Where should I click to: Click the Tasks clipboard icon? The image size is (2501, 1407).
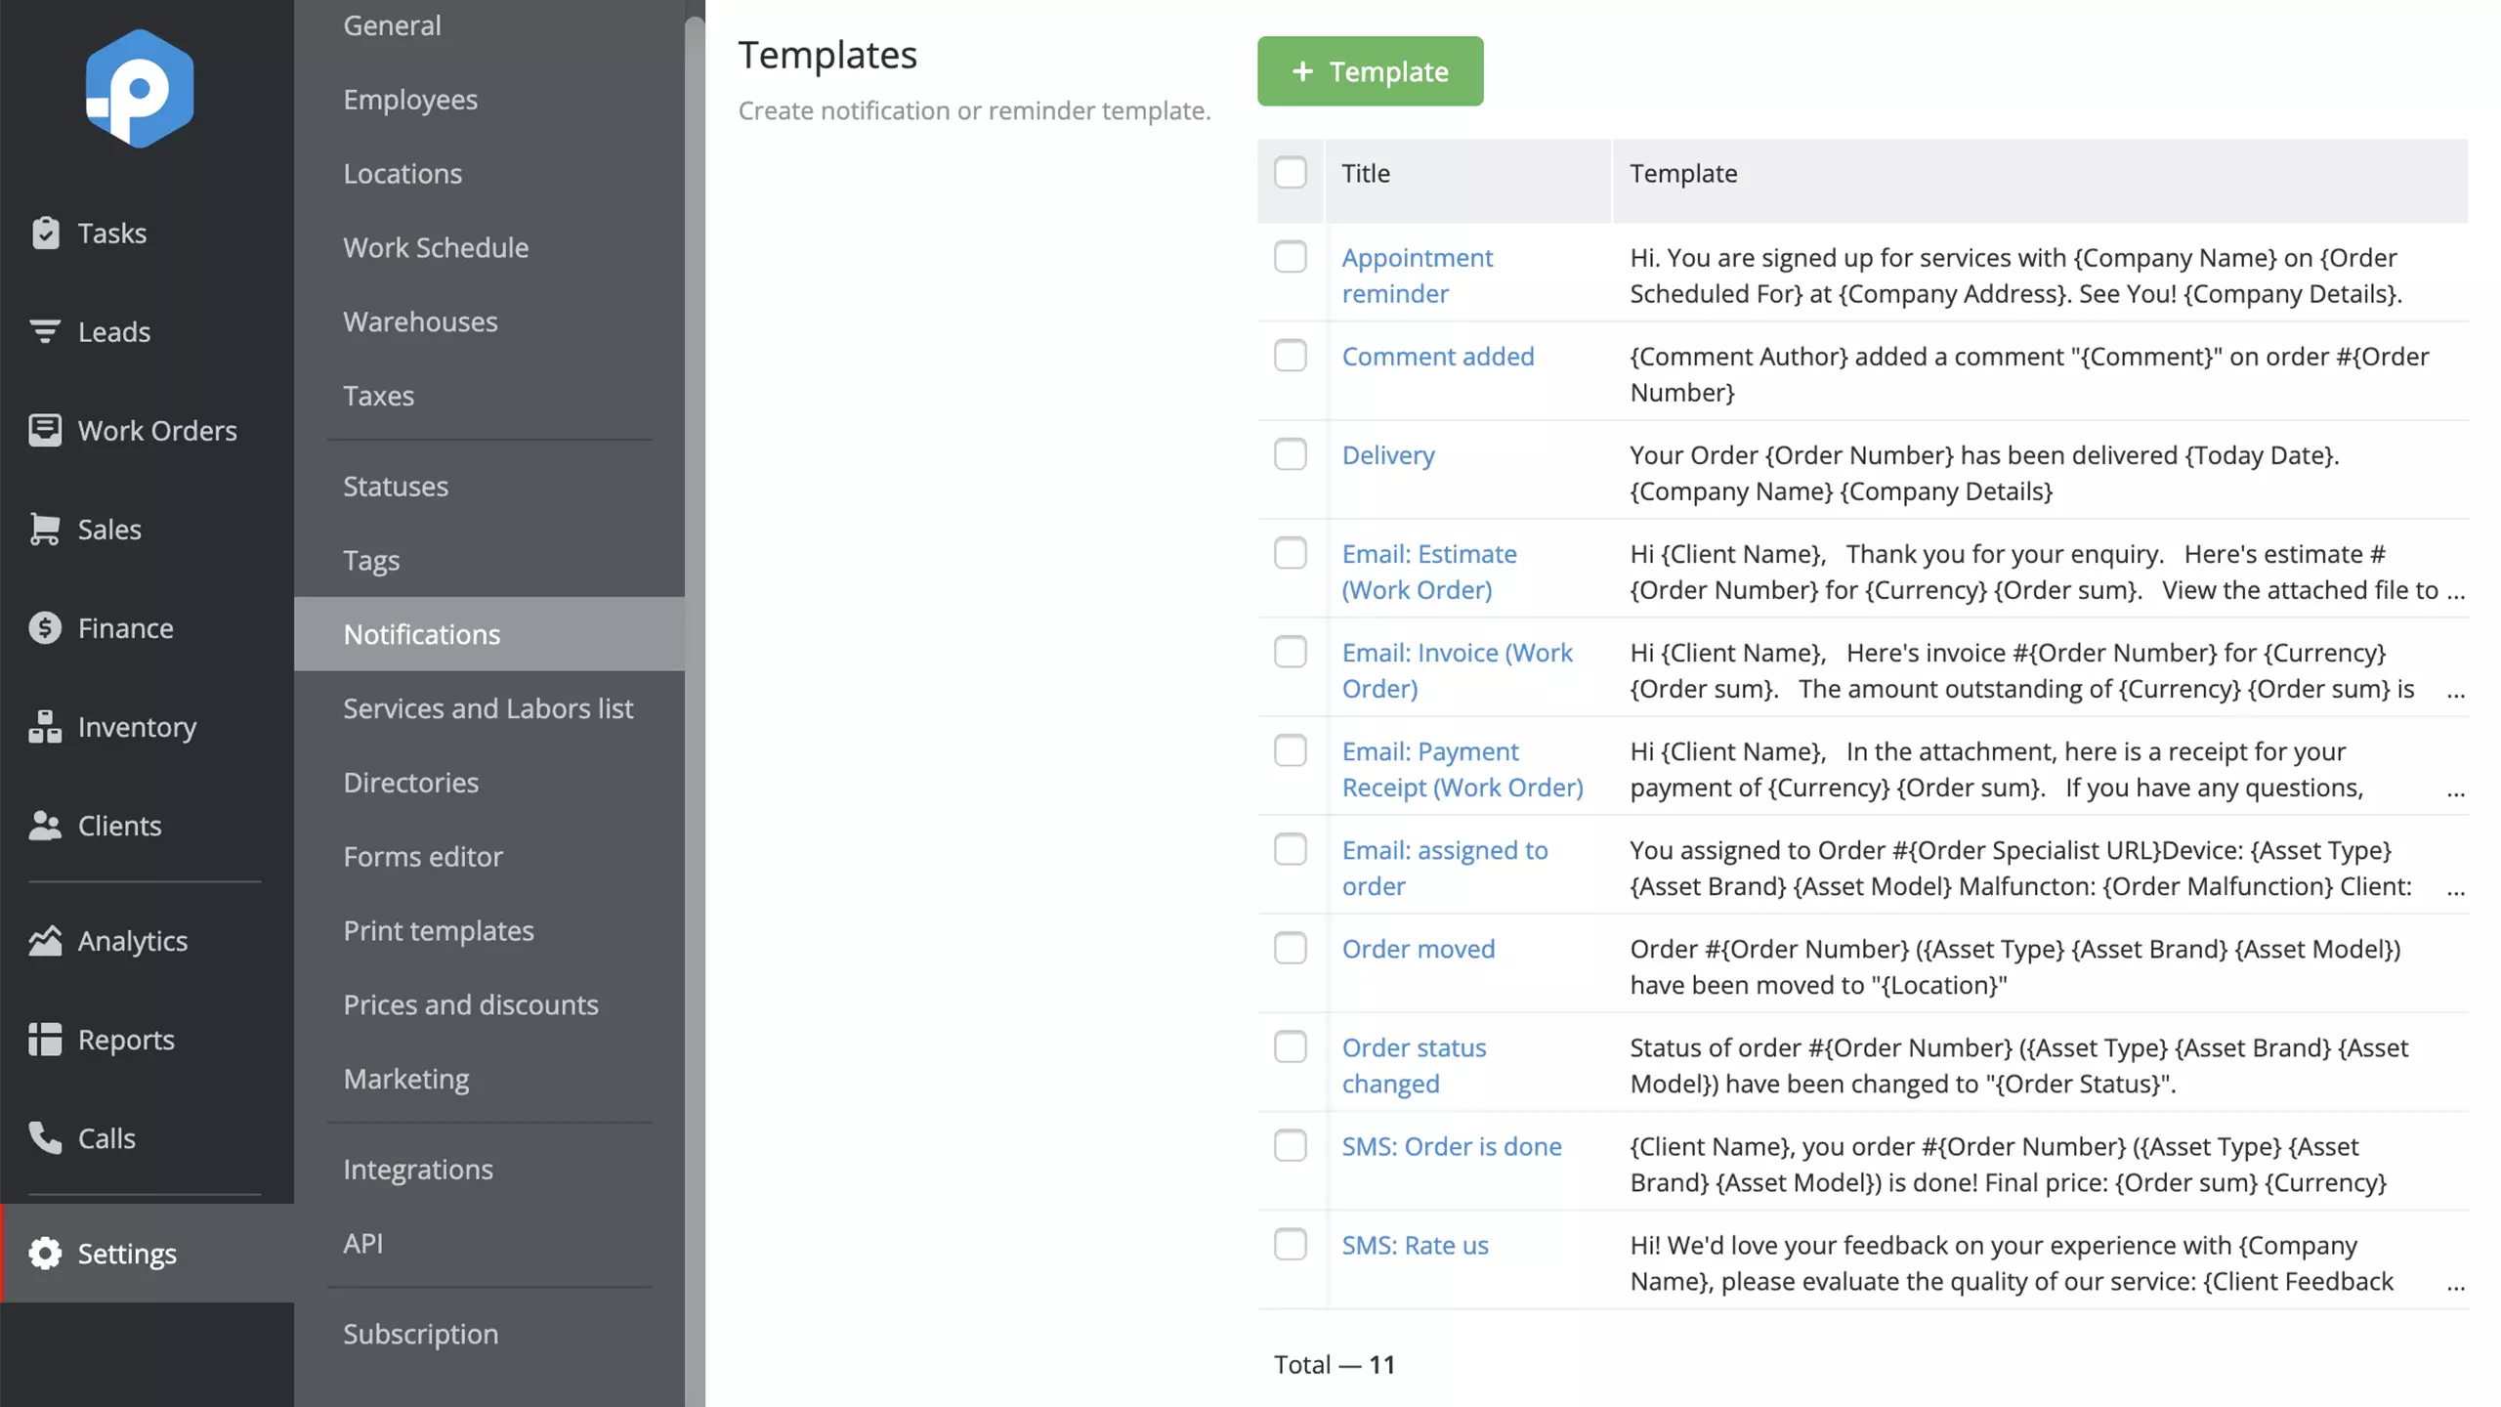pos(45,233)
